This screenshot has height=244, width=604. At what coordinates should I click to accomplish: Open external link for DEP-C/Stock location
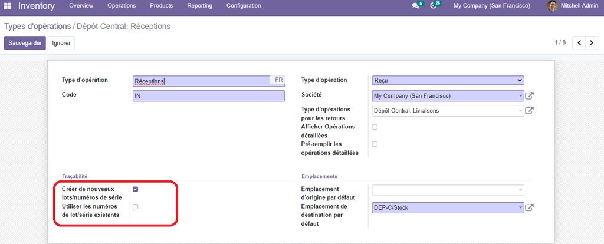529,207
